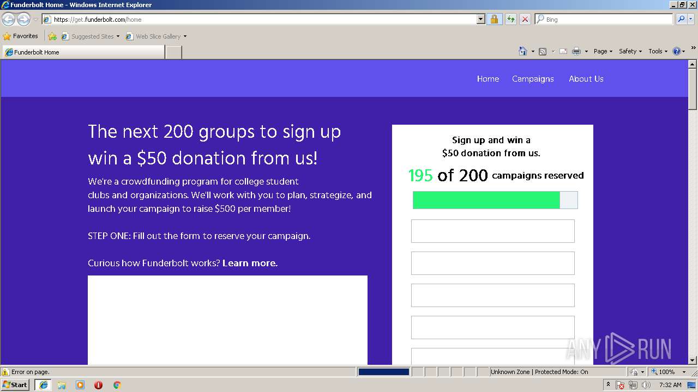Open Suggested Sites link

tap(90, 36)
